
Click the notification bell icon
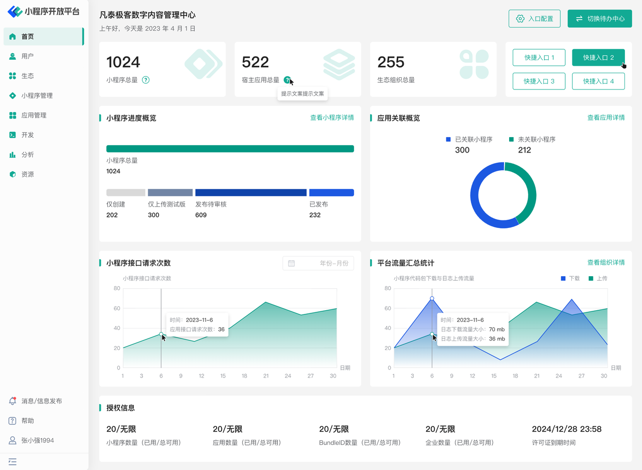(13, 401)
